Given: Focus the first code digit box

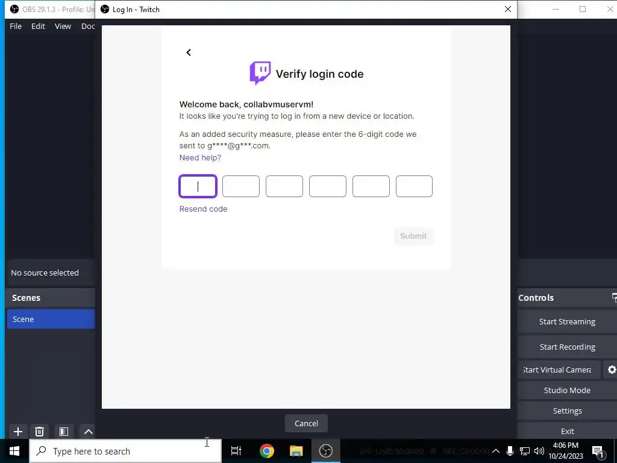Looking at the screenshot, I should pyautogui.click(x=198, y=186).
